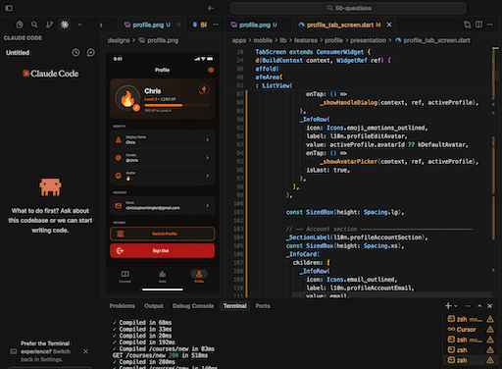Open changes compare icon in editor toolbar
The image size is (502, 369).
pyautogui.click(x=468, y=25)
